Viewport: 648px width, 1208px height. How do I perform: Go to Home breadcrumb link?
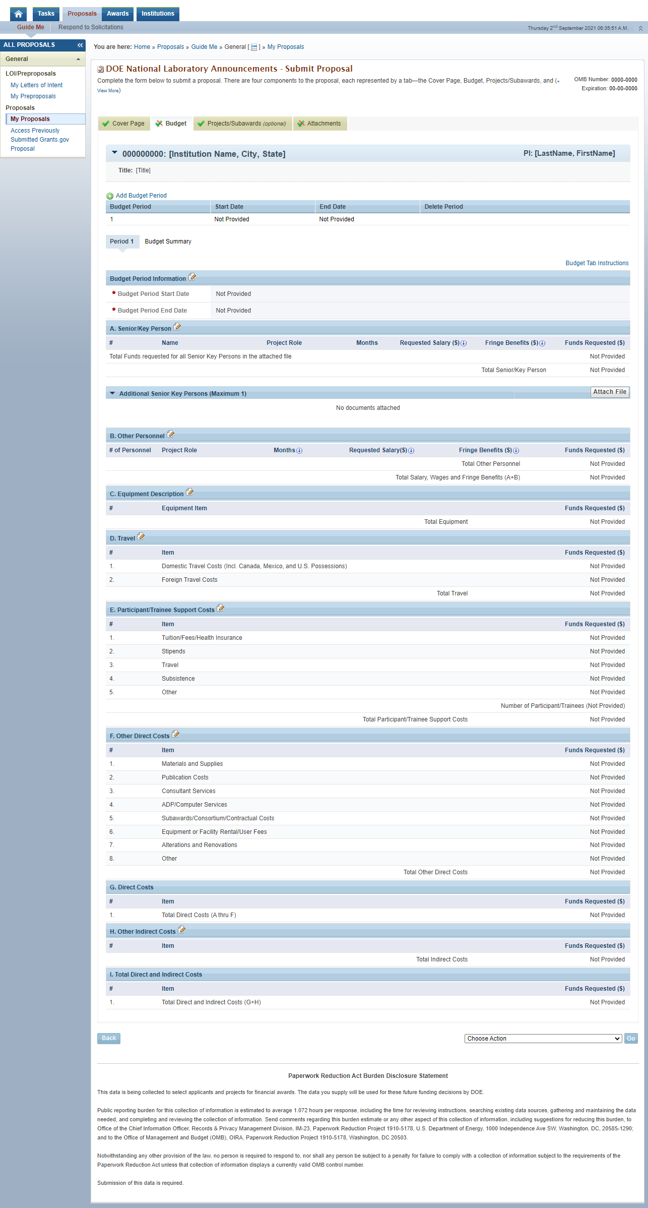click(142, 47)
